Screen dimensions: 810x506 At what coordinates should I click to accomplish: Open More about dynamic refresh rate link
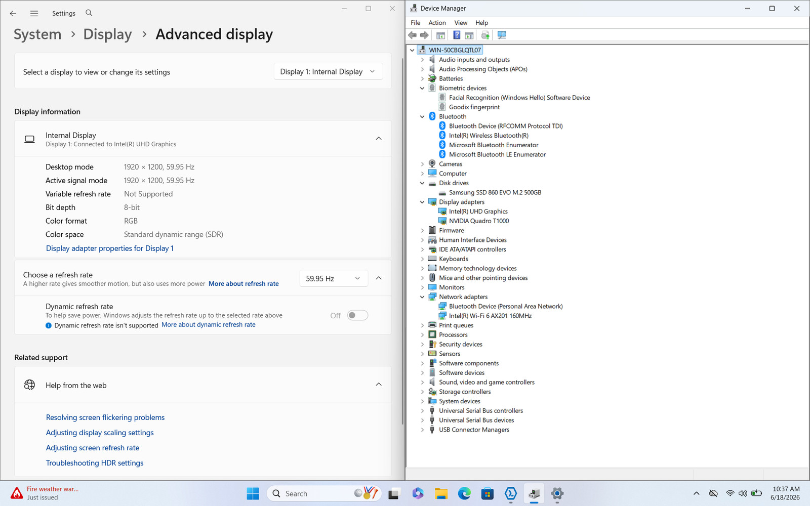(209, 325)
